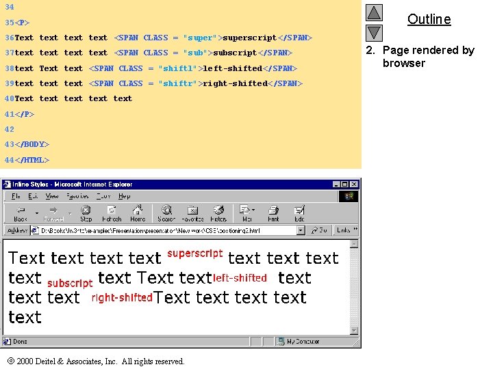493x369 pixels.
Task: Open the View menu
Action: pos(52,196)
